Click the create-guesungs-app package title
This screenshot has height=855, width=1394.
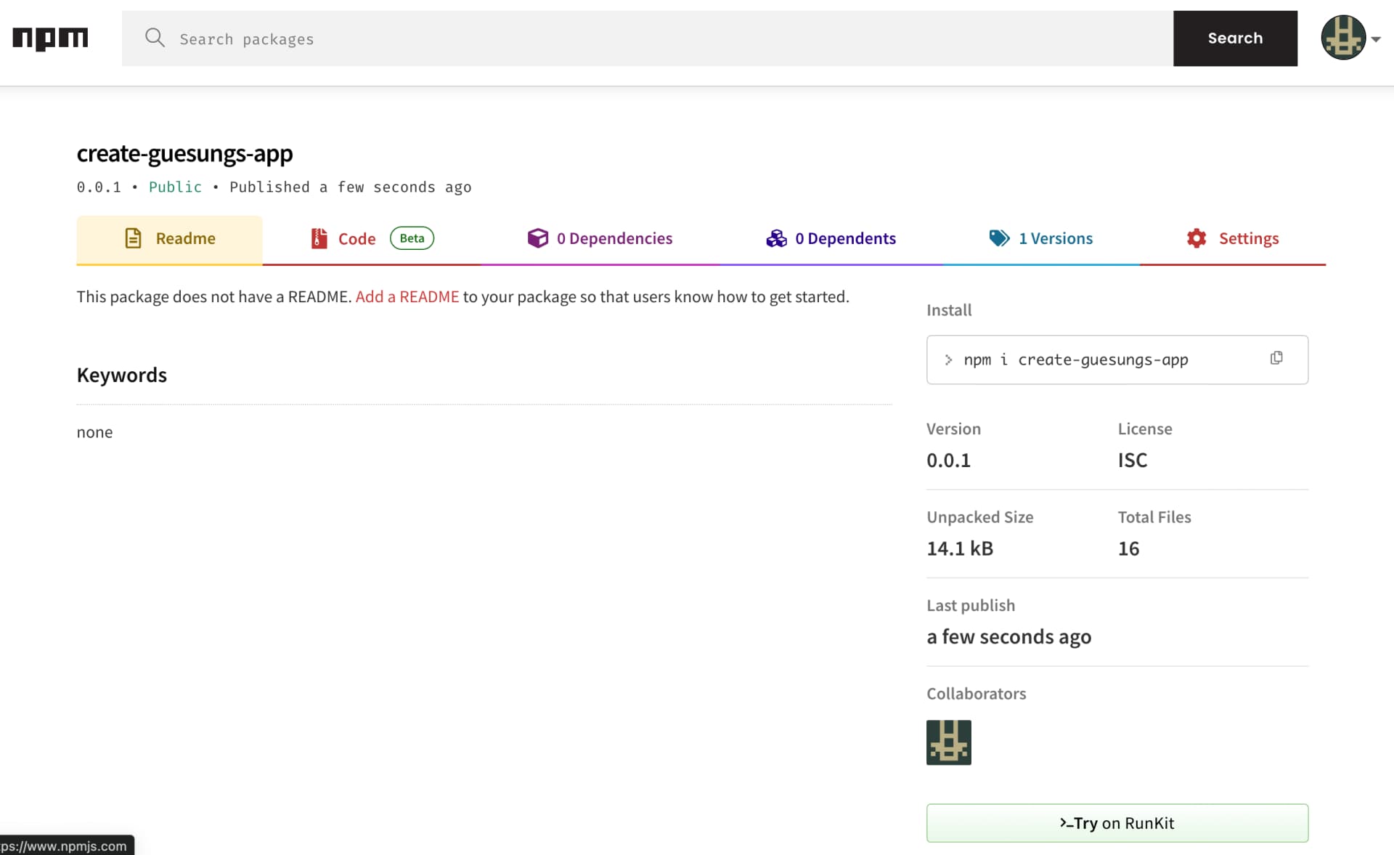(184, 154)
